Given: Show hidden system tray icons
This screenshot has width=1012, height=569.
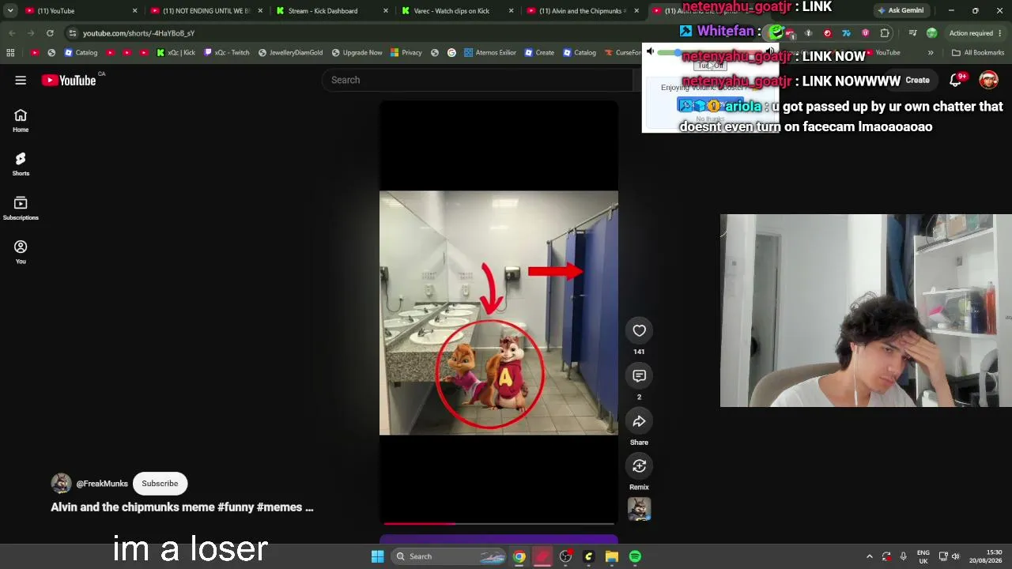Looking at the screenshot, I should (x=870, y=556).
